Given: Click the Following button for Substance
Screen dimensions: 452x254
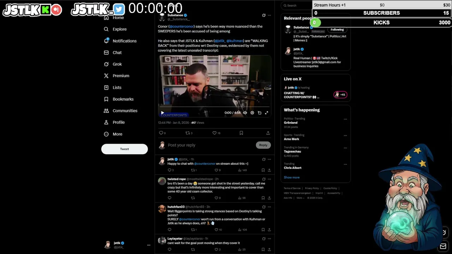Looking at the screenshot, I should click(337, 30).
